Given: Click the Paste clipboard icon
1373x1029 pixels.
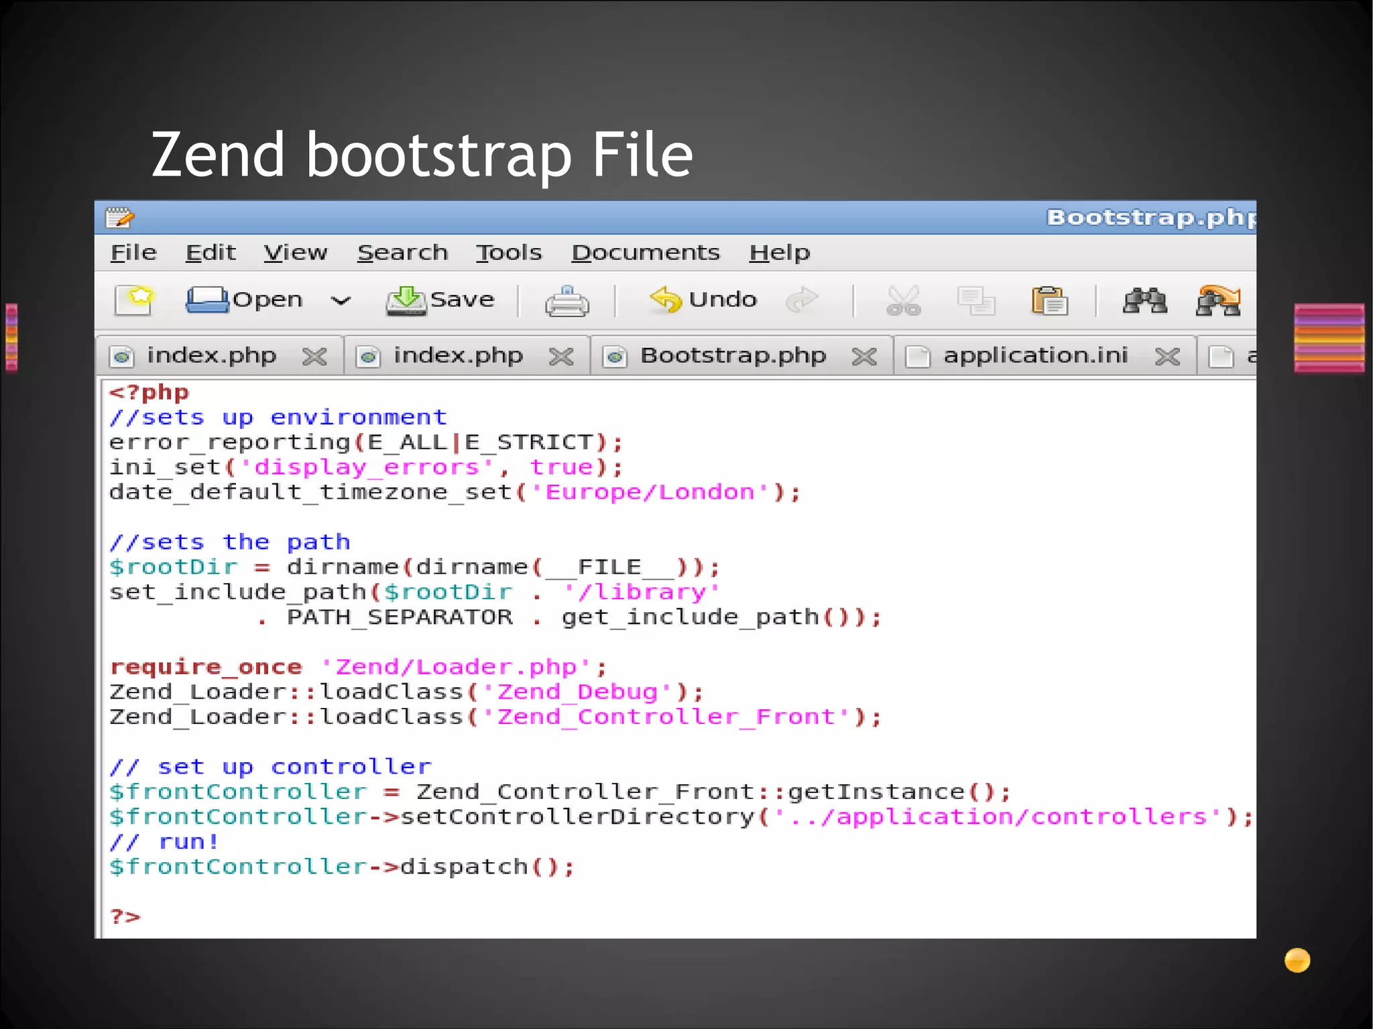Looking at the screenshot, I should click(1050, 300).
